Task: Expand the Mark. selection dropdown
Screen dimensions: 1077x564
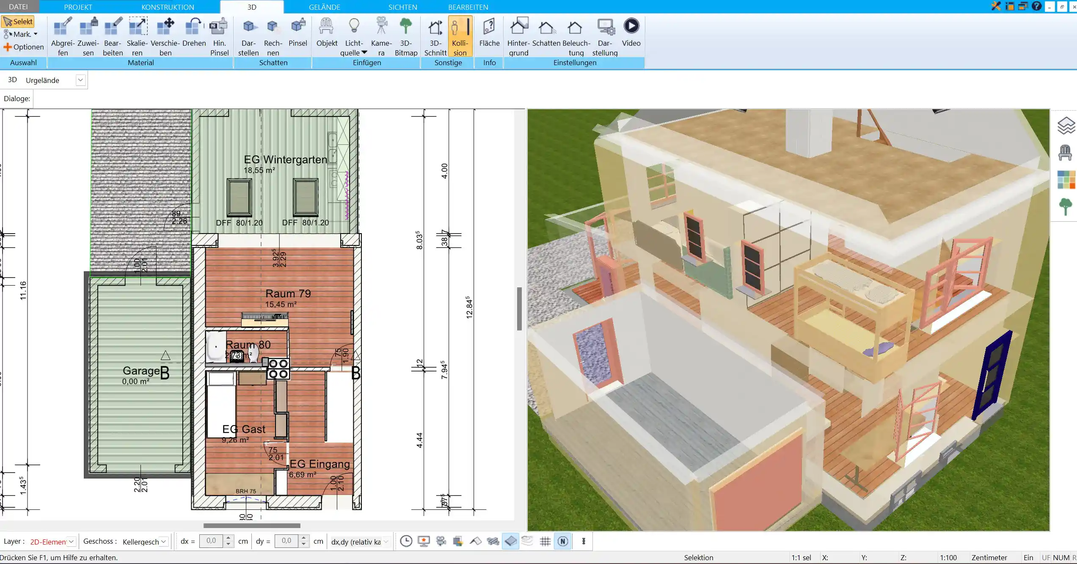Action: [36, 34]
